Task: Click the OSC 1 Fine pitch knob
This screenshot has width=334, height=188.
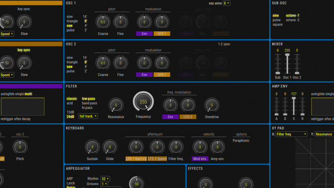Action: [x=120, y=22]
